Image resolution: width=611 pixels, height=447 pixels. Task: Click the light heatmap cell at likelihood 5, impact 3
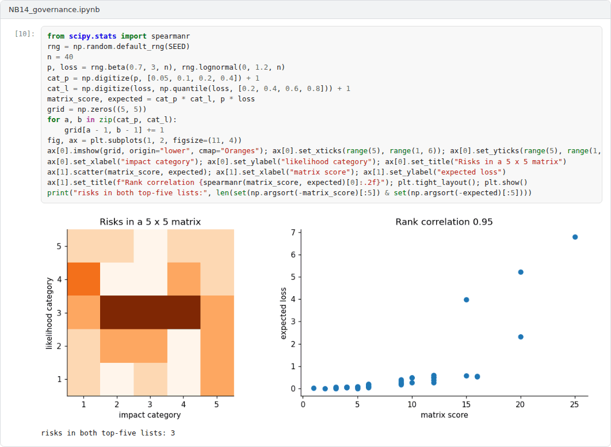point(150,246)
